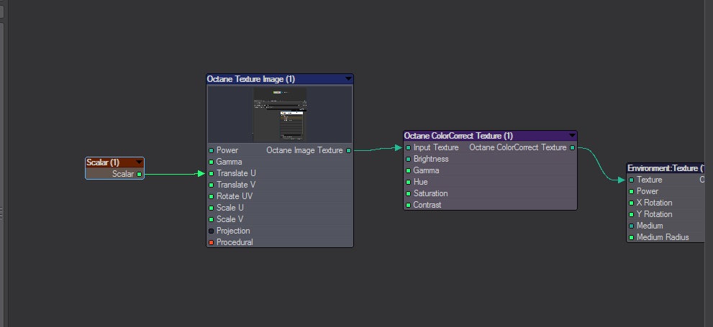The width and height of the screenshot is (713, 327).
Task: Click the Hue input connector
Action: (409, 182)
